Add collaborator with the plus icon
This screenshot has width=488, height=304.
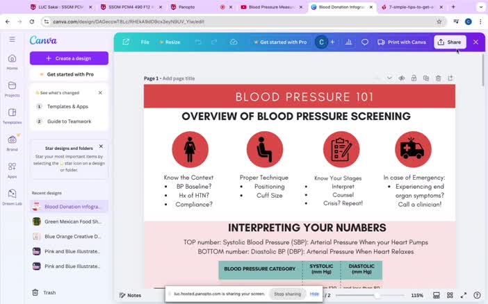(332, 42)
